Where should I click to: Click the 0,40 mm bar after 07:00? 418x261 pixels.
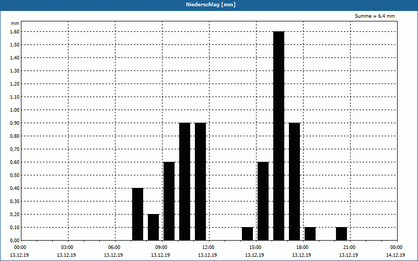click(138, 214)
